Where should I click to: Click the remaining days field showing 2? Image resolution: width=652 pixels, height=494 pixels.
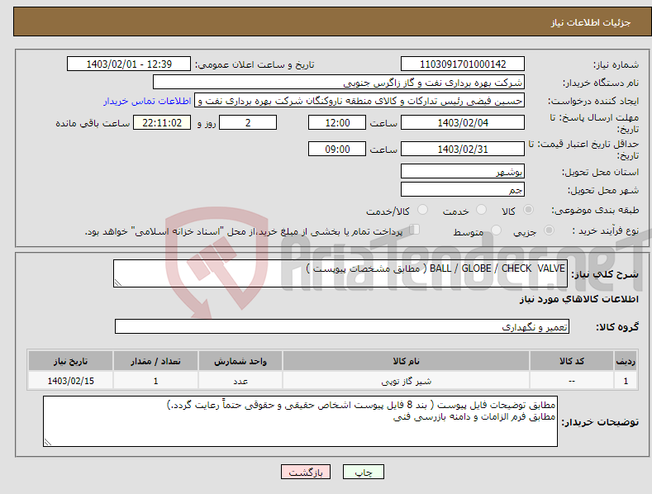coord(248,122)
